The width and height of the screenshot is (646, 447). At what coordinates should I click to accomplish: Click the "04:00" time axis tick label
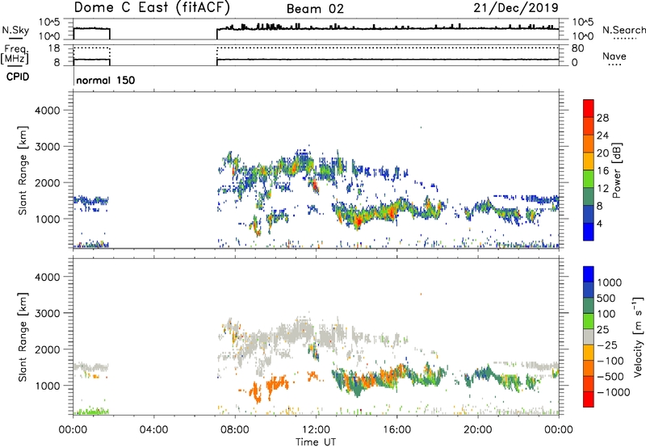pos(154,430)
